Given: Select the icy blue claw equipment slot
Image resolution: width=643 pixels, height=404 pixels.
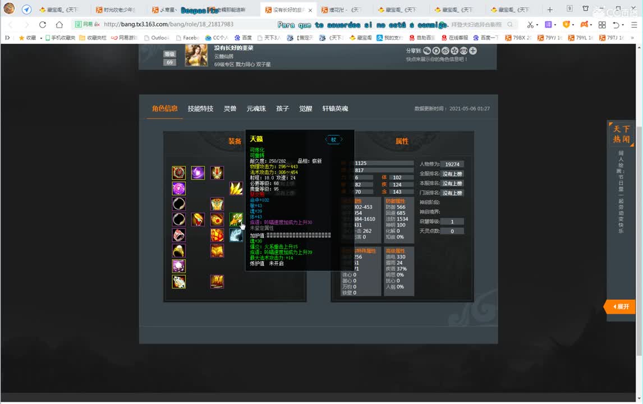Looking at the screenshot, I should (236, 235).
